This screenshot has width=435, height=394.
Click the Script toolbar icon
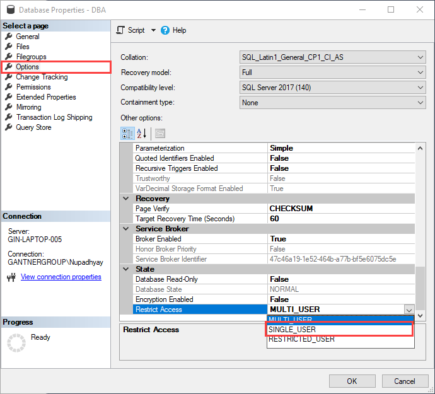click(120, 30)
